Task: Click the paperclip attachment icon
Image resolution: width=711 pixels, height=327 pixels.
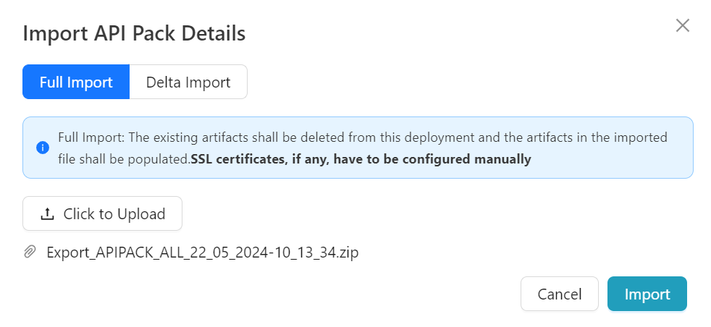Action: click(x=30, y=252)
